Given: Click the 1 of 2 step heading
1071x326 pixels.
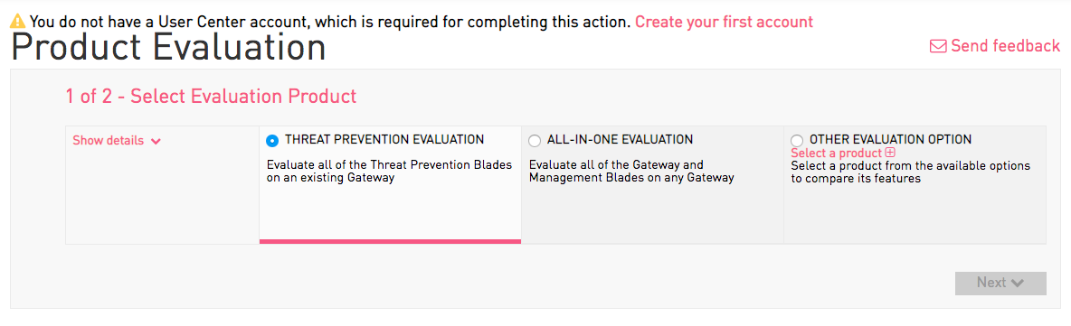Looking at the screenshot, I should [x=211, y=97].
